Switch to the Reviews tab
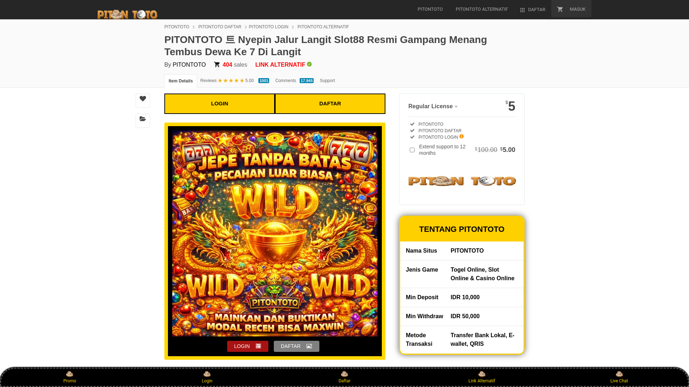 [x=235, y=81]
